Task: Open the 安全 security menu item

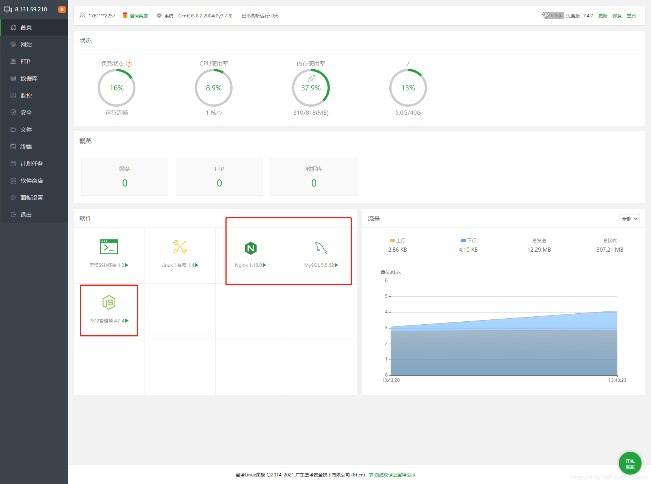Action: (34, 112)
